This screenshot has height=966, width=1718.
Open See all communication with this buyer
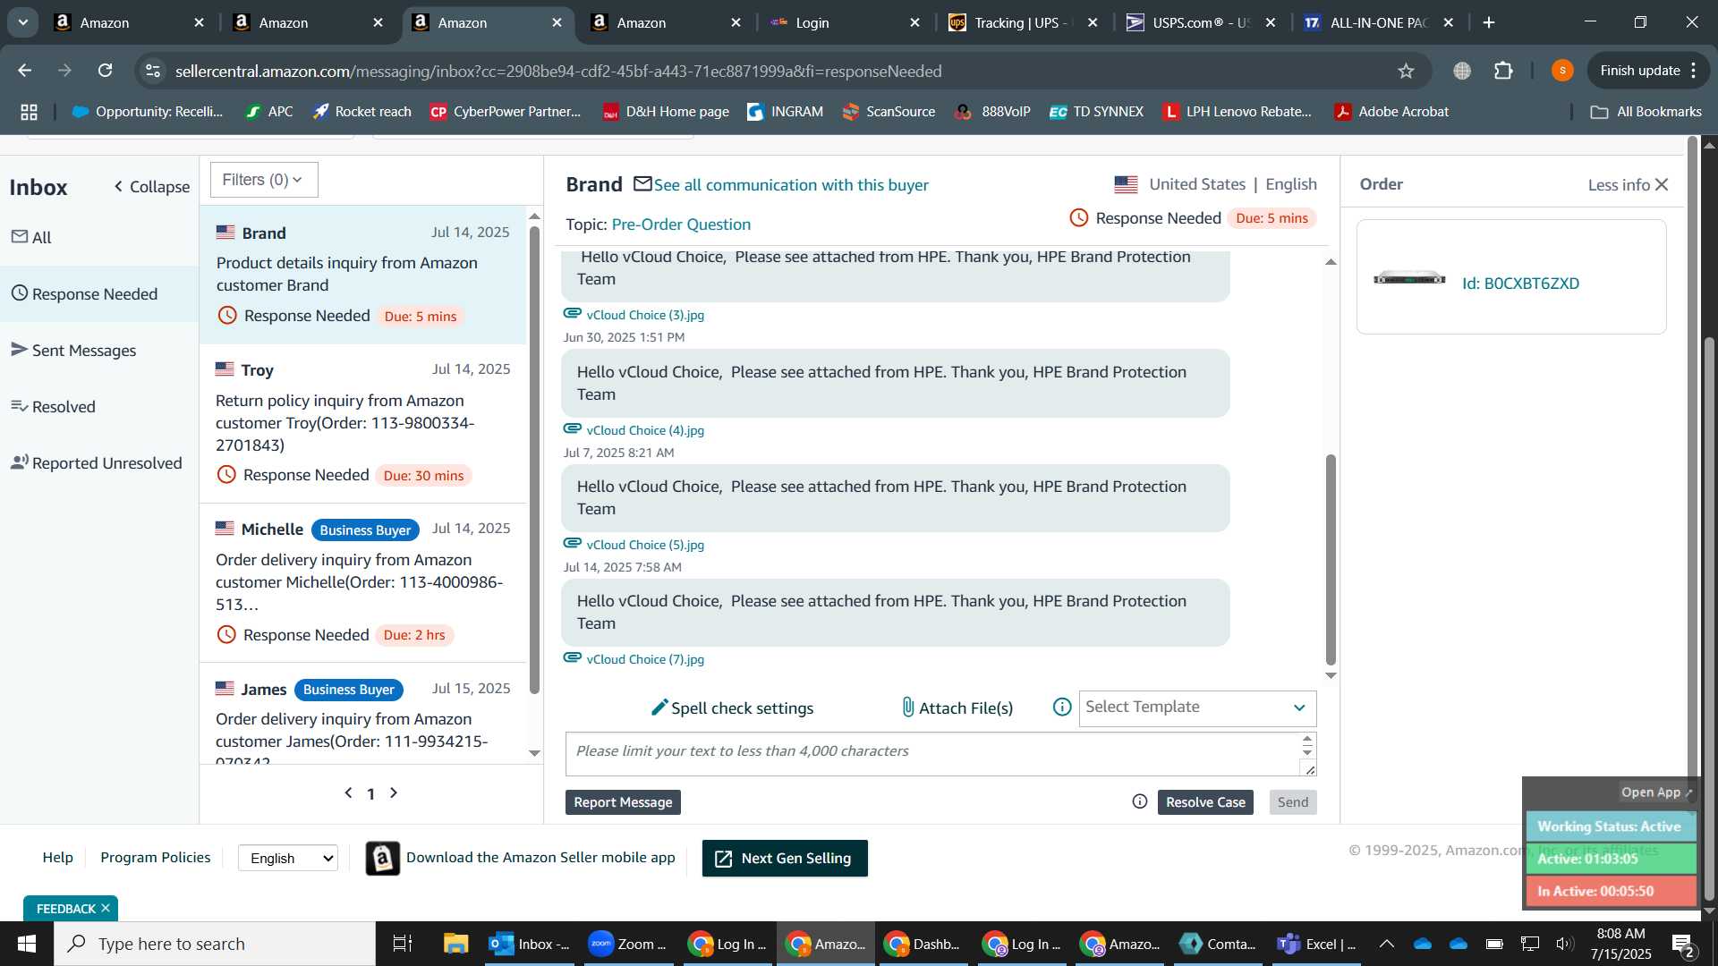(791, 184)
